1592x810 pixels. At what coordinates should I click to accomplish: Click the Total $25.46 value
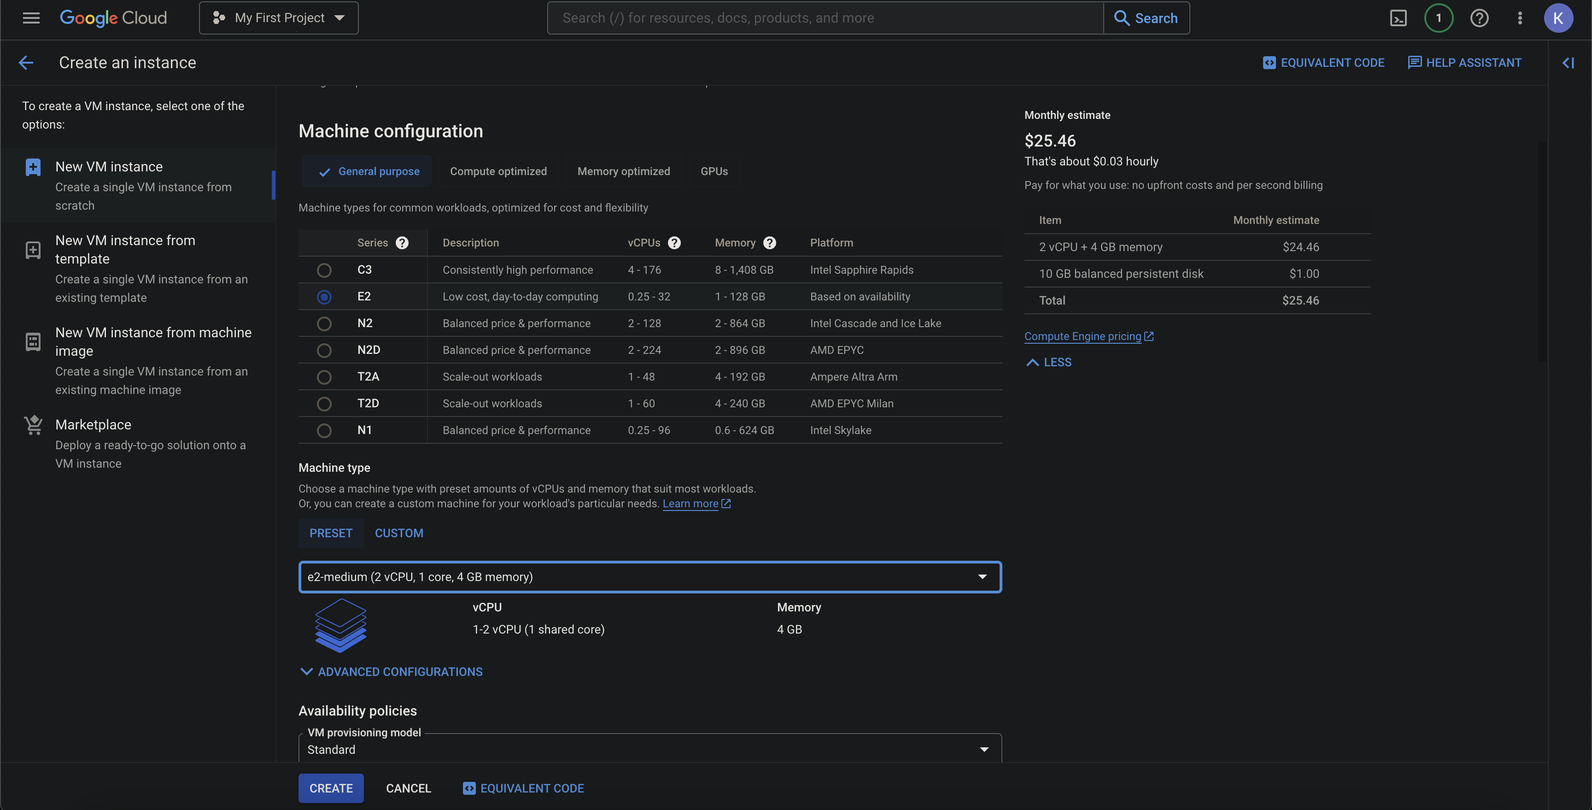click(x=1300, y=300)
